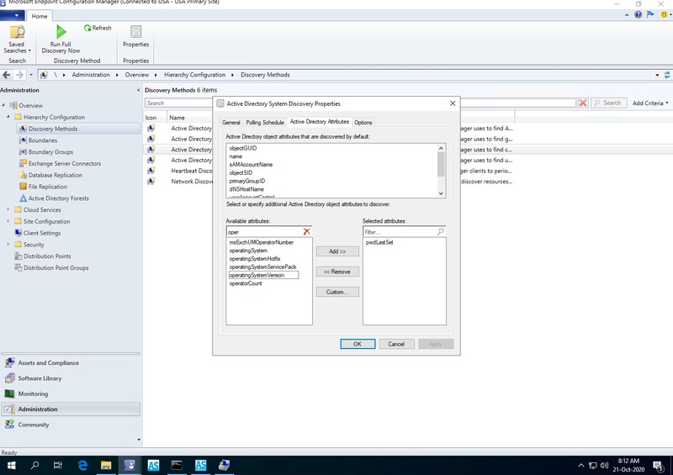Open the Action Center notifications
This screenshot has height=475, width=673.
[x=658, y=466]
